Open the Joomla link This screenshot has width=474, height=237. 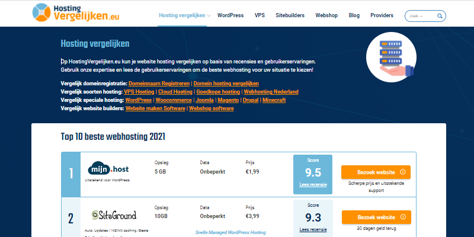point(204,100)
